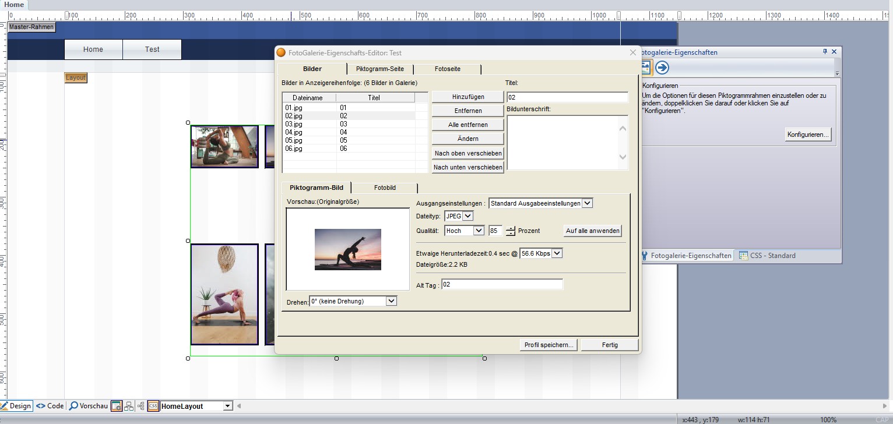This screenshot has width=893, height=424.
Task: Click the pin icon of the properties panel
Action: point(825,52)
